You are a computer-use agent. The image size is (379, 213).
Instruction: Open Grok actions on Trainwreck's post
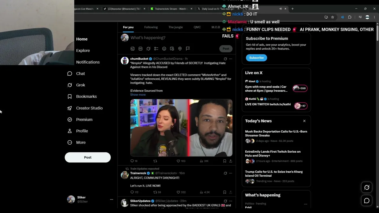[225, 173]
